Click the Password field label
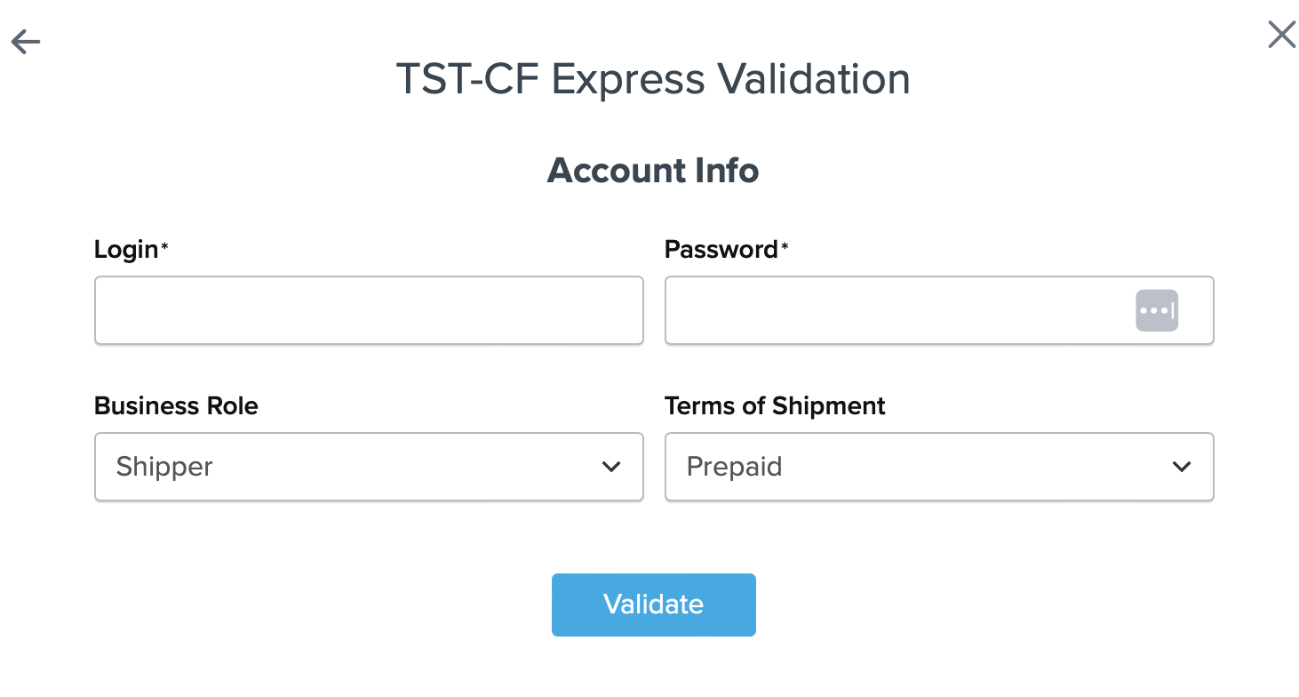 (721, 250)
